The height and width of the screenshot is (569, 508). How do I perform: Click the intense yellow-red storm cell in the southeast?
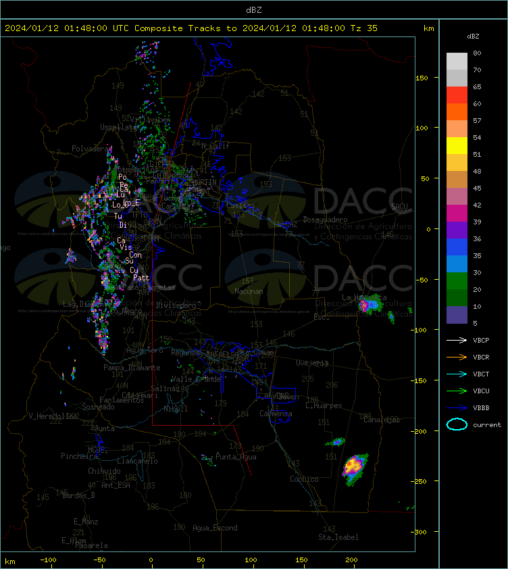point(355,468)
